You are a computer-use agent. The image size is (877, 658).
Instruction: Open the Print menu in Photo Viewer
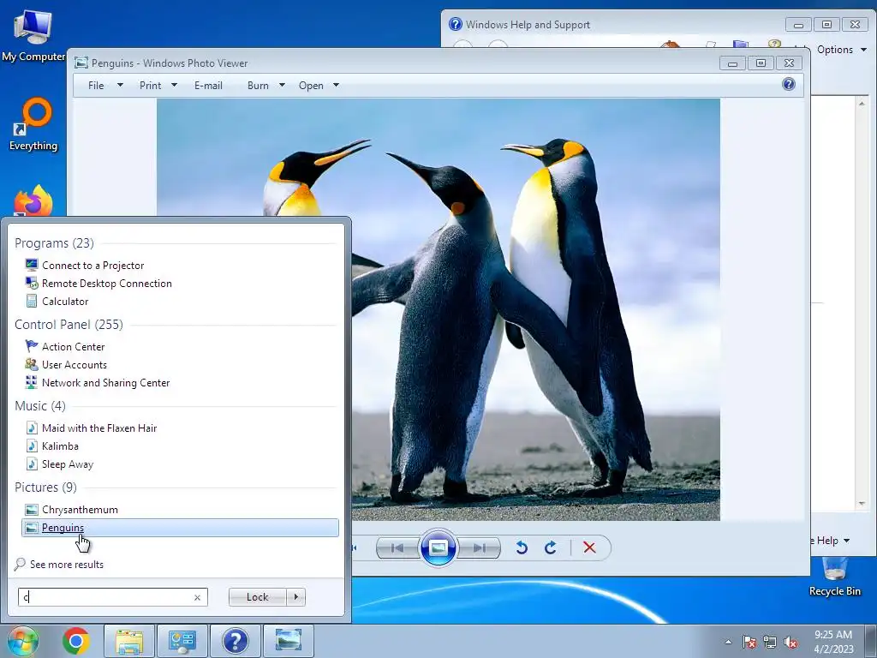(x=158, y=86)
